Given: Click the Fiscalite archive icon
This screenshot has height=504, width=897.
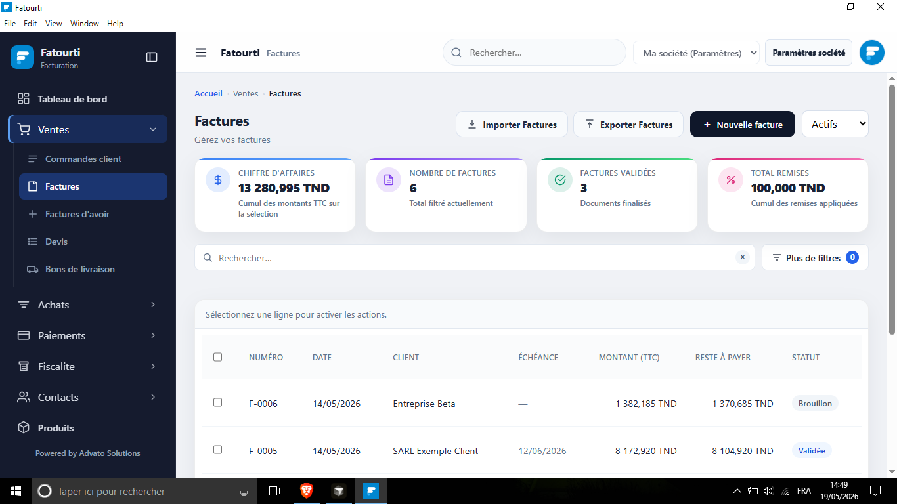Looking at the screenshot, I should click(x=24, y=366).
